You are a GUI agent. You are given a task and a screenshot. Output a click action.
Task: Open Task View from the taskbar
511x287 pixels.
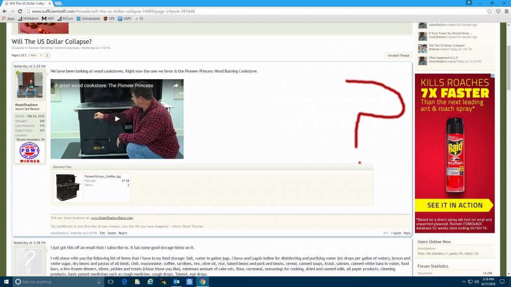(x=110, y=282)
